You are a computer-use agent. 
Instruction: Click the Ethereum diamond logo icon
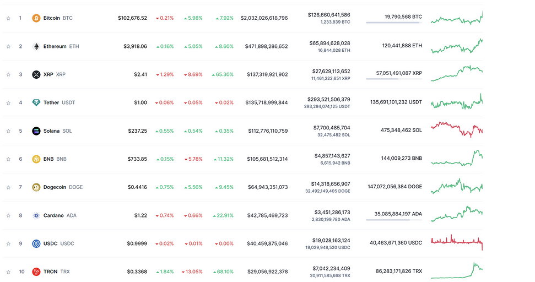(36, 46)
